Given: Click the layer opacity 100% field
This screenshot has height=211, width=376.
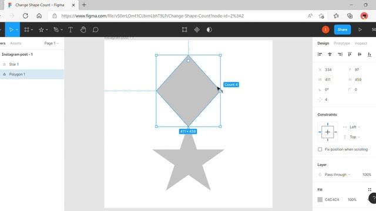Looking at the screenshot, I should tap(367, 175).
